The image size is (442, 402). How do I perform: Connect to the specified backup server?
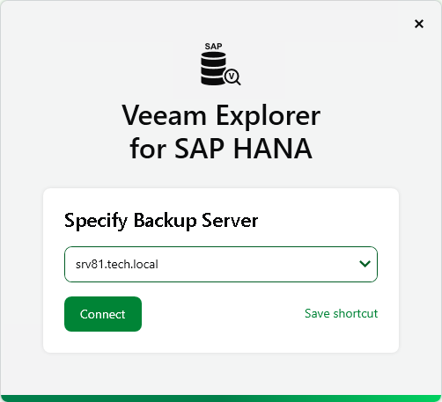tap(103, 314)
